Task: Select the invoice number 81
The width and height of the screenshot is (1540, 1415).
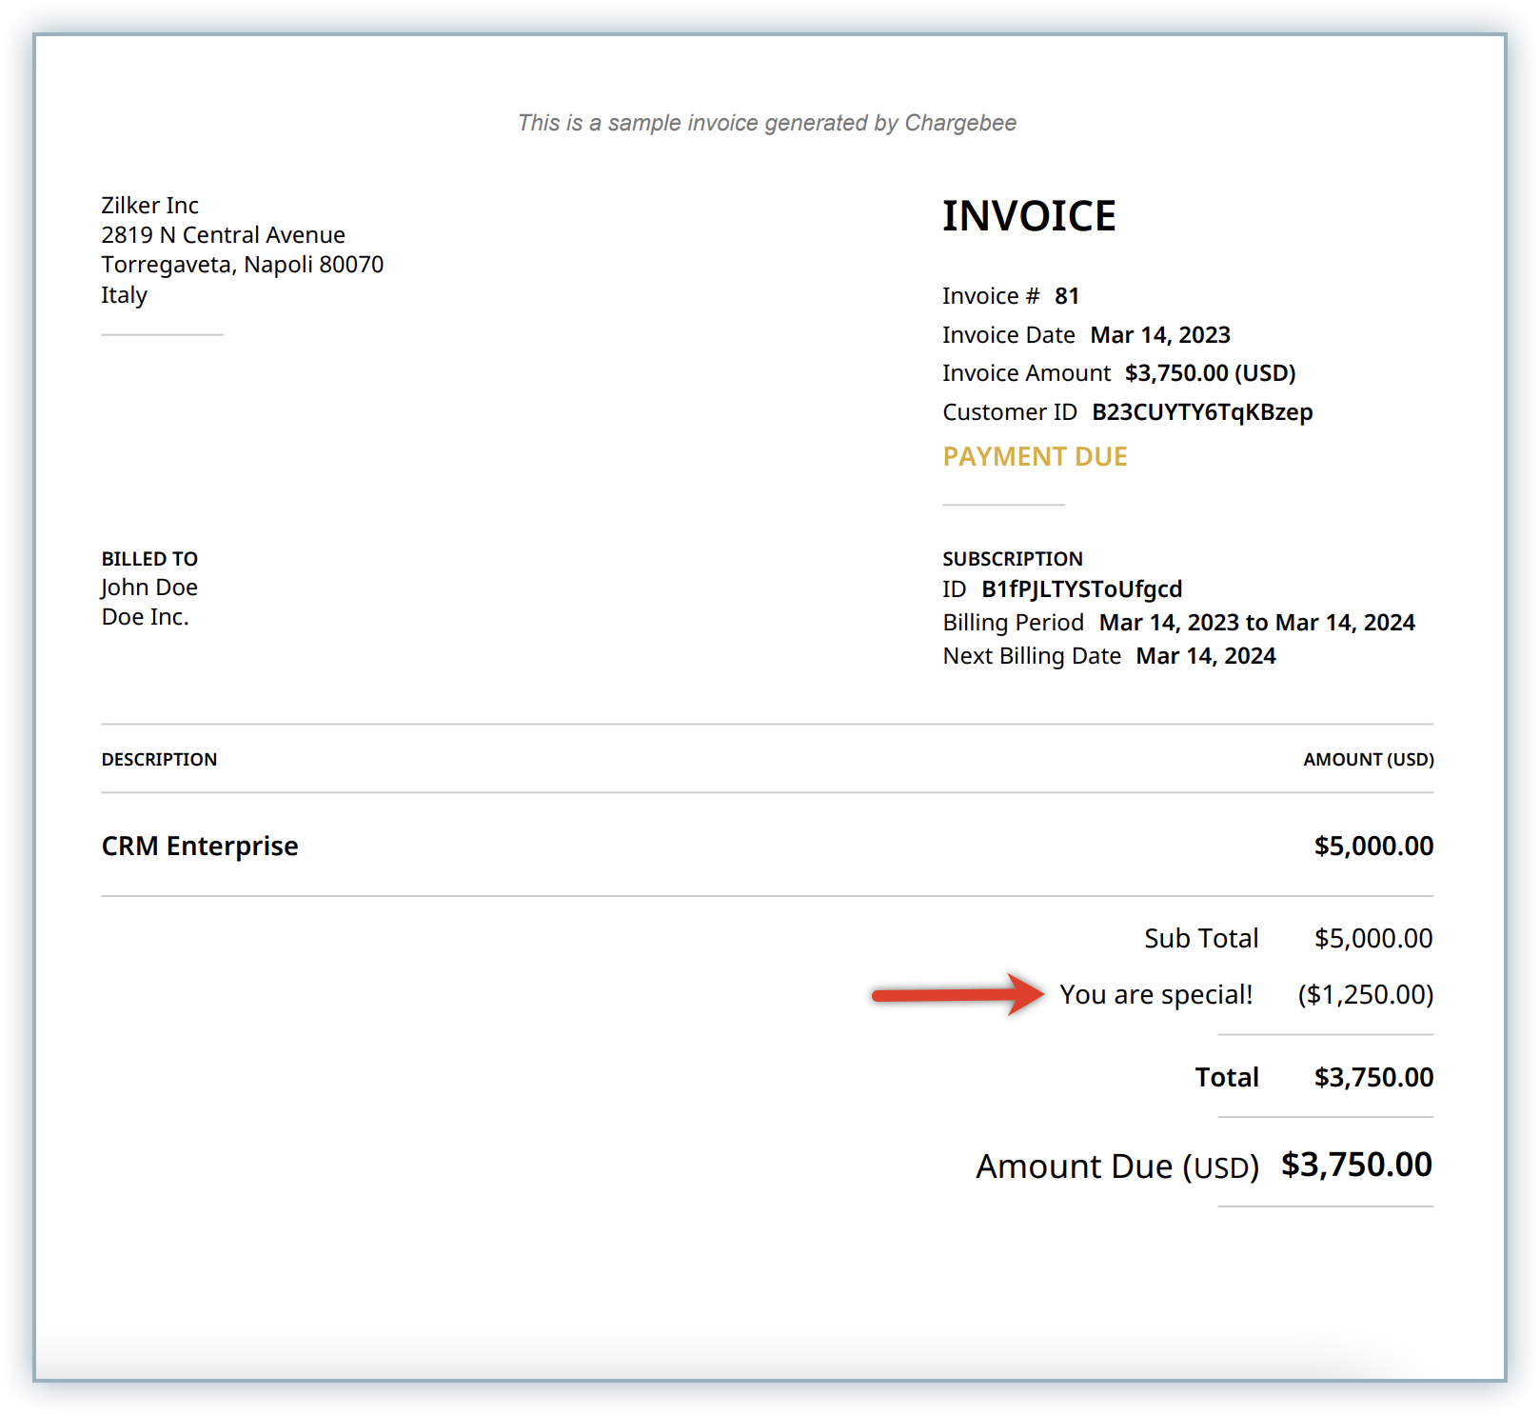Action: (x=1066, y=296)
